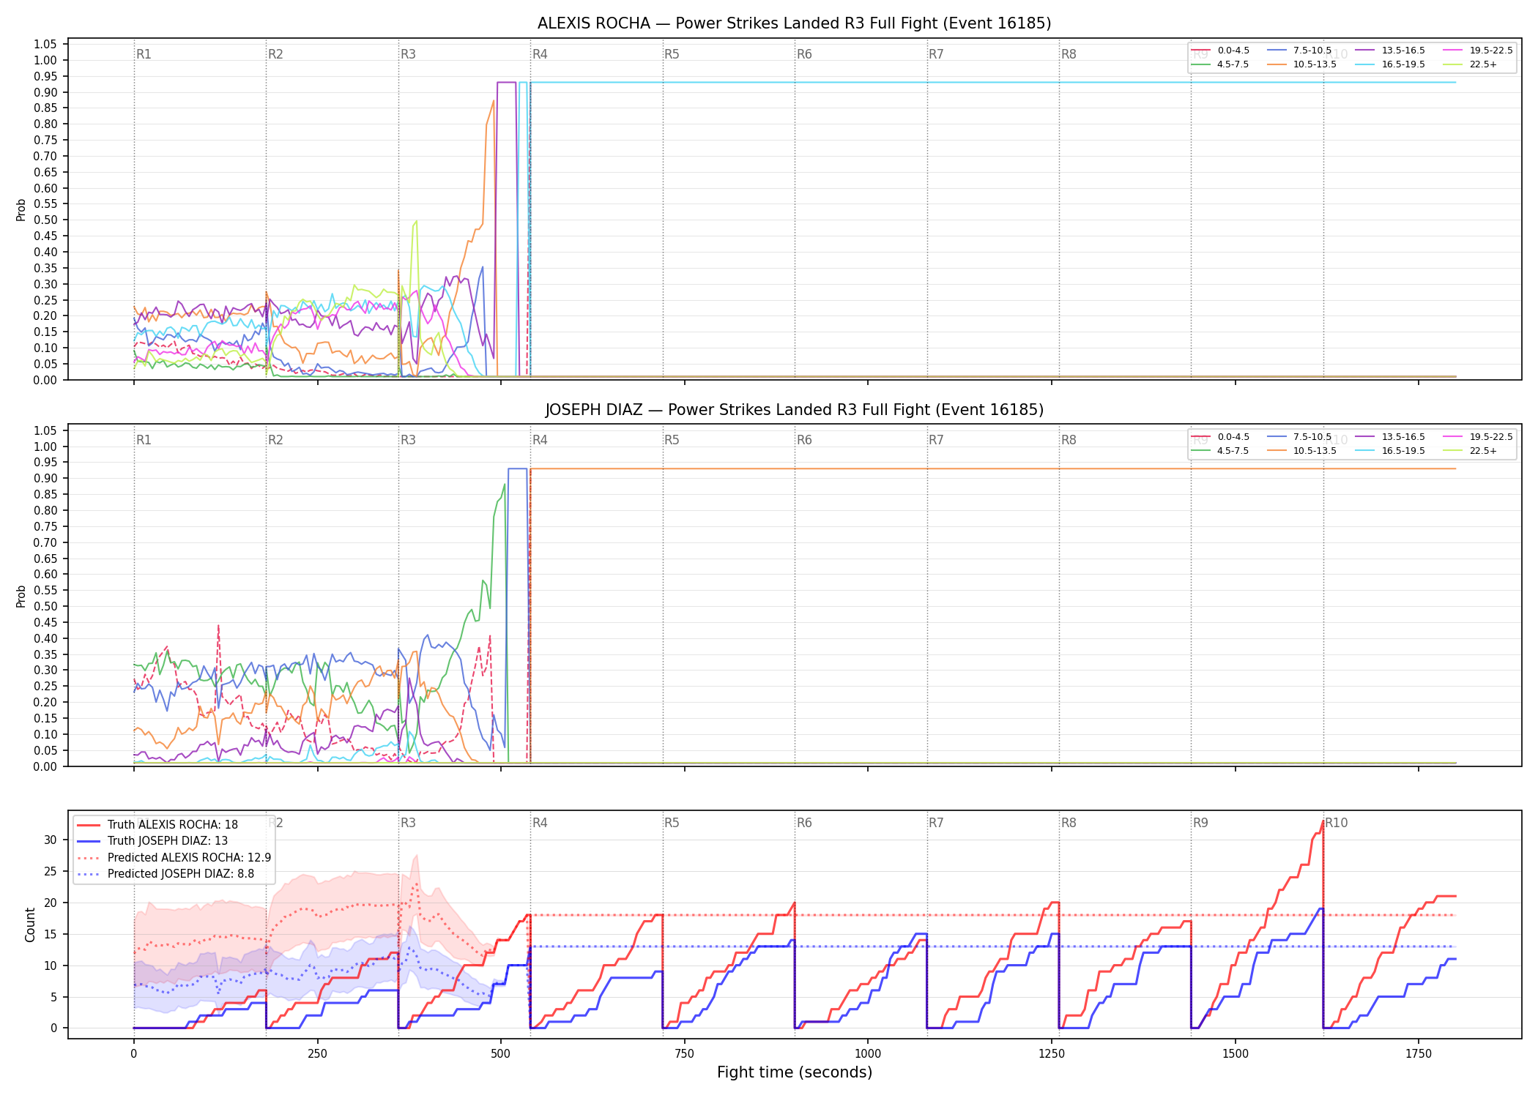Click the R10 round label in the Count chart
Viewport: 1538px width, 1098px height.
tap(1336, 823)
